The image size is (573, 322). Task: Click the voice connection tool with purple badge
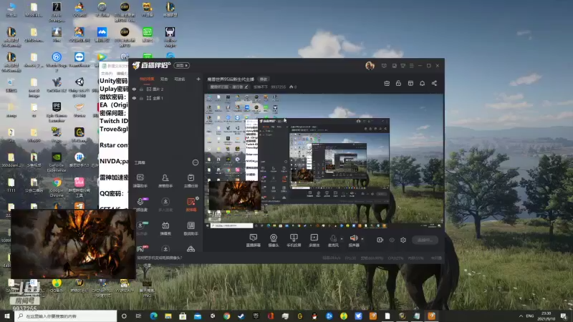[140, 204]
